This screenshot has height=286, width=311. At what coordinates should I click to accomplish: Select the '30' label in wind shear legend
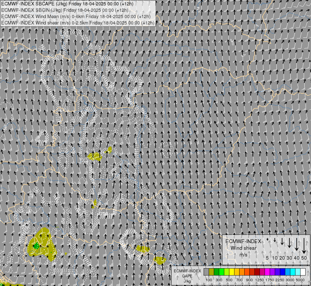coord(289,258)
